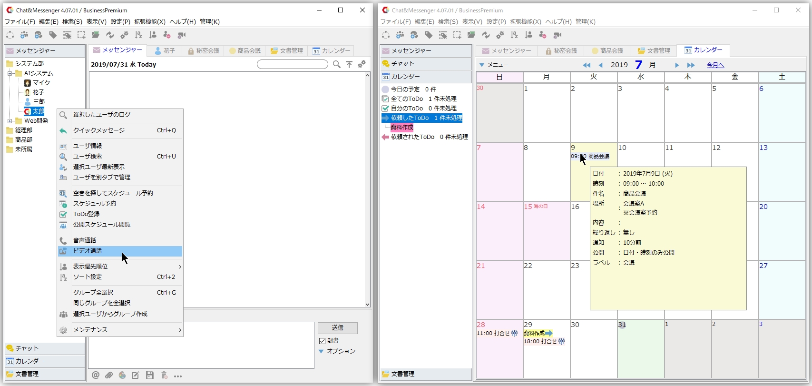Click the network circle icon in messenger window toolbar
The width and height of the screenshot is (812, 386).
[x=10, y=35]
